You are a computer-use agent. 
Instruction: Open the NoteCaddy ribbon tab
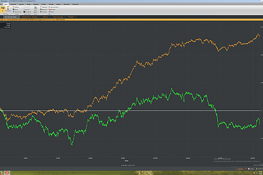tap(51, 4)
